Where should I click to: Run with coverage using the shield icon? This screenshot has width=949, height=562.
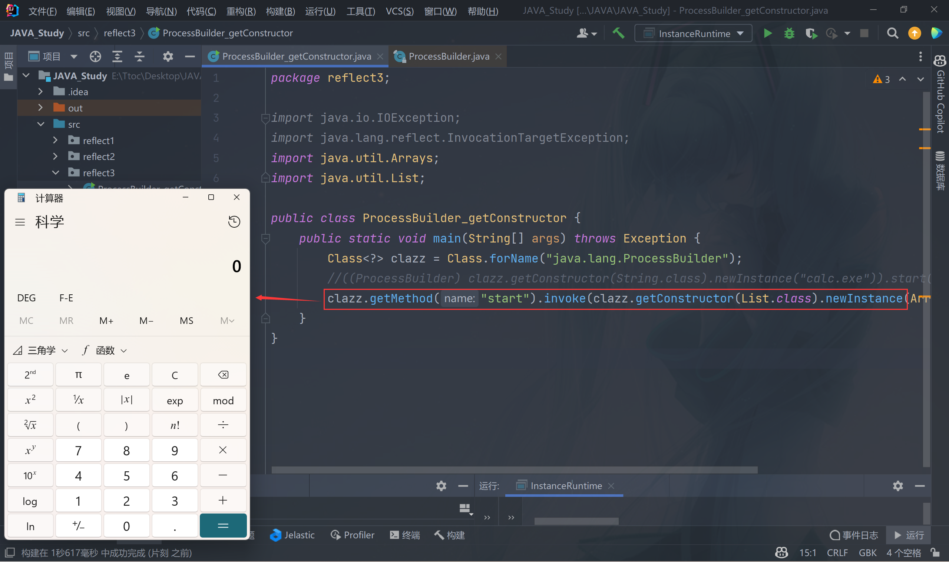pyautogui.click(x=811, y=33)
